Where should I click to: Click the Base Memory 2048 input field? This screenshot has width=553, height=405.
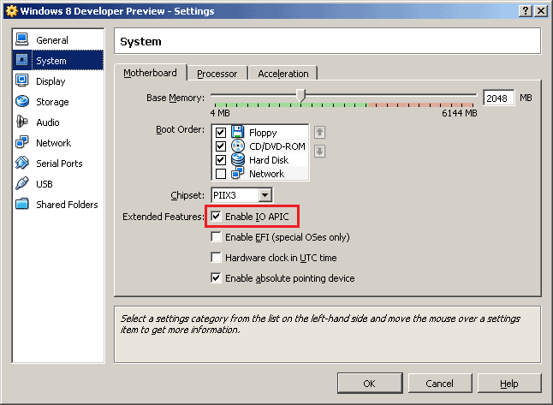[x=498, y=98]
